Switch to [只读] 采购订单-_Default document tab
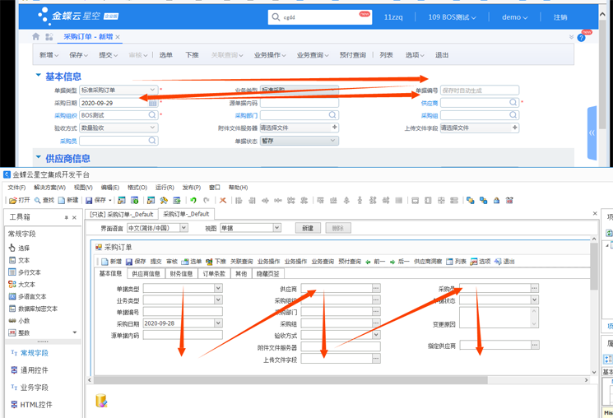This screenshot has height=418, width=613. coord(122,214)
